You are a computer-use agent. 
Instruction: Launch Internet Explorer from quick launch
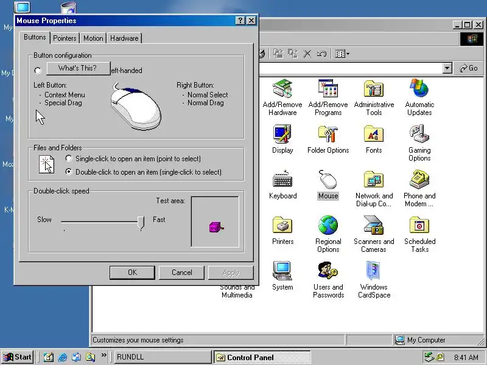(63, 357)
